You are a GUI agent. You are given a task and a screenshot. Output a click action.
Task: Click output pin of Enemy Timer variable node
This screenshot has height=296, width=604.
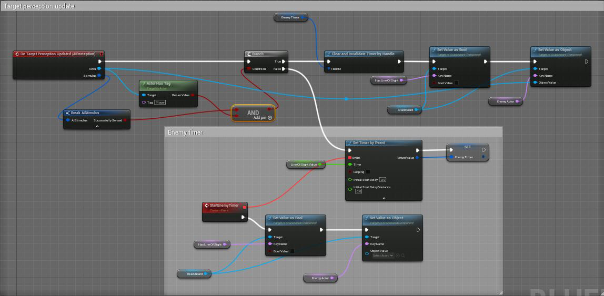pos(303,17)
